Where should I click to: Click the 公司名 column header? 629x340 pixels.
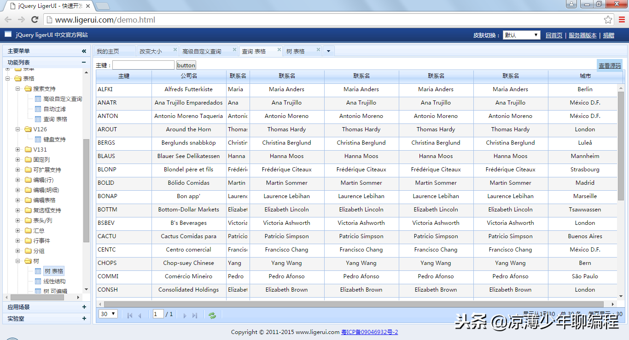[x=189, y=76]
